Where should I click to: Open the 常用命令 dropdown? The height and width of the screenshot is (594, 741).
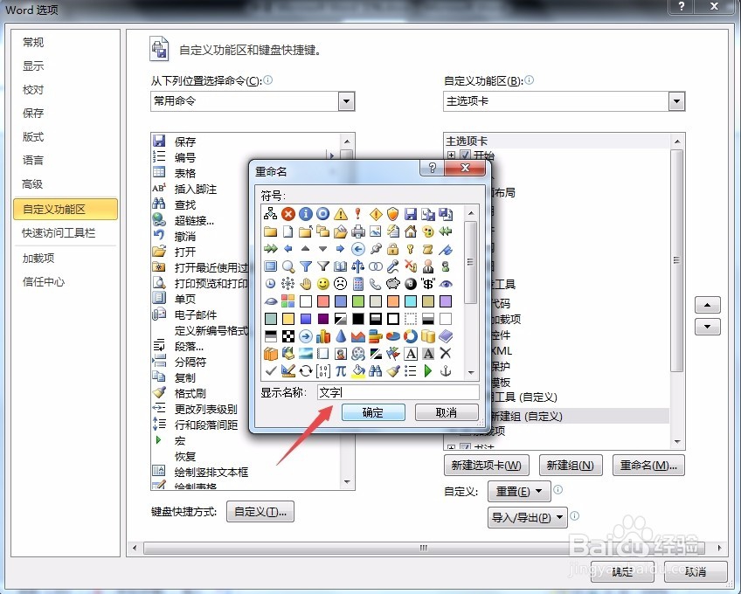[x=346, y=101]
